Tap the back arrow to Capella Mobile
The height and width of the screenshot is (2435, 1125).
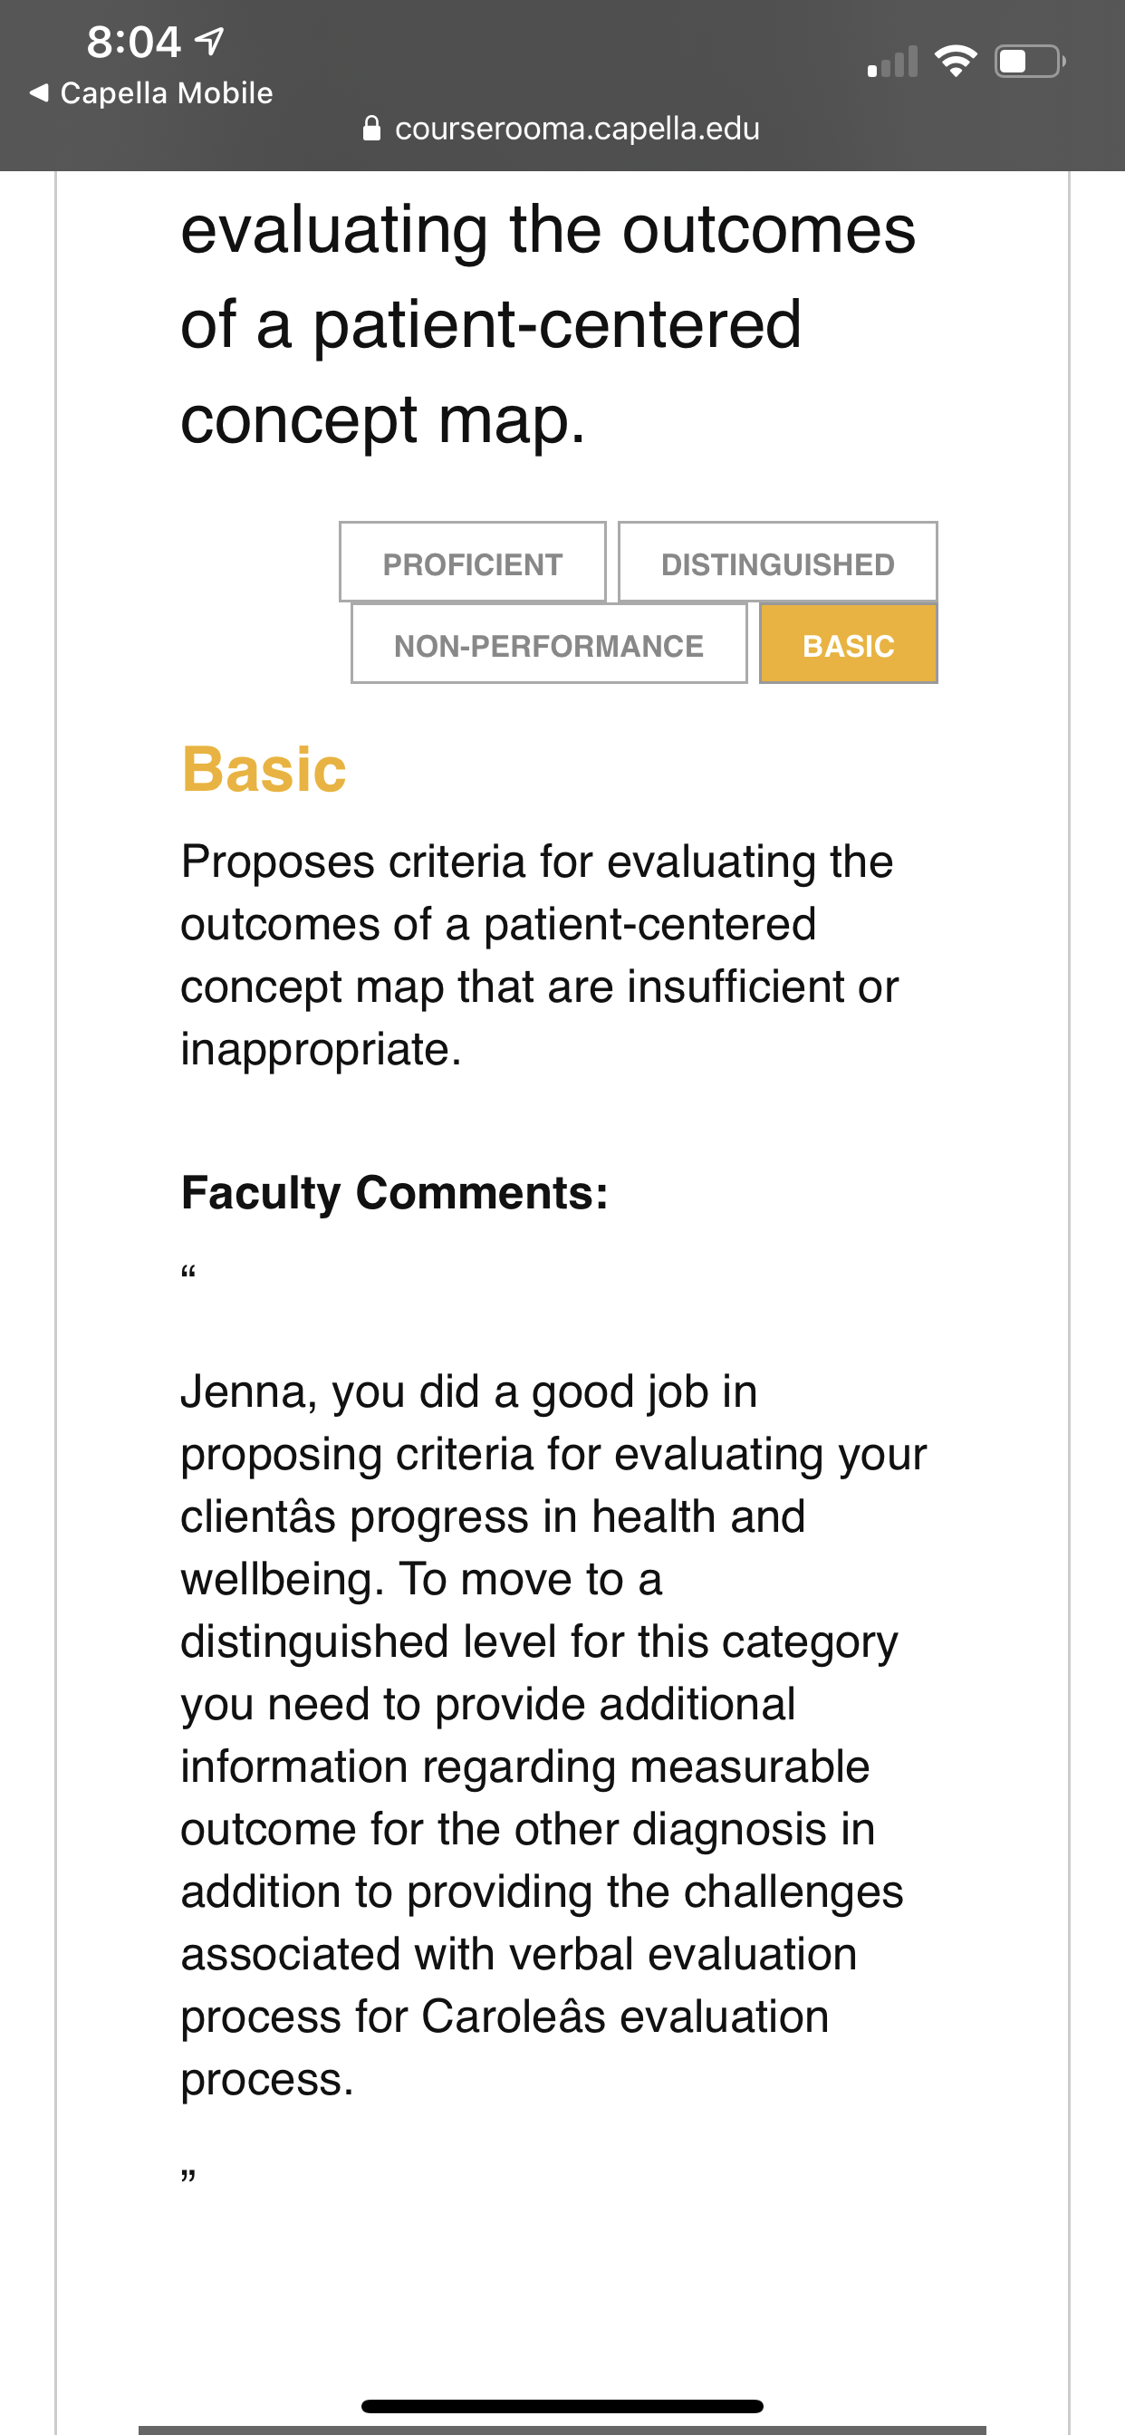(x=39, y=92)
